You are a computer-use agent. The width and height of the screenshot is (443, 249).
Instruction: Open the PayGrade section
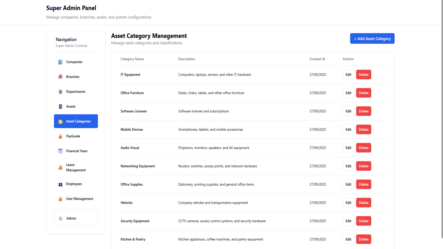(76, 136)
